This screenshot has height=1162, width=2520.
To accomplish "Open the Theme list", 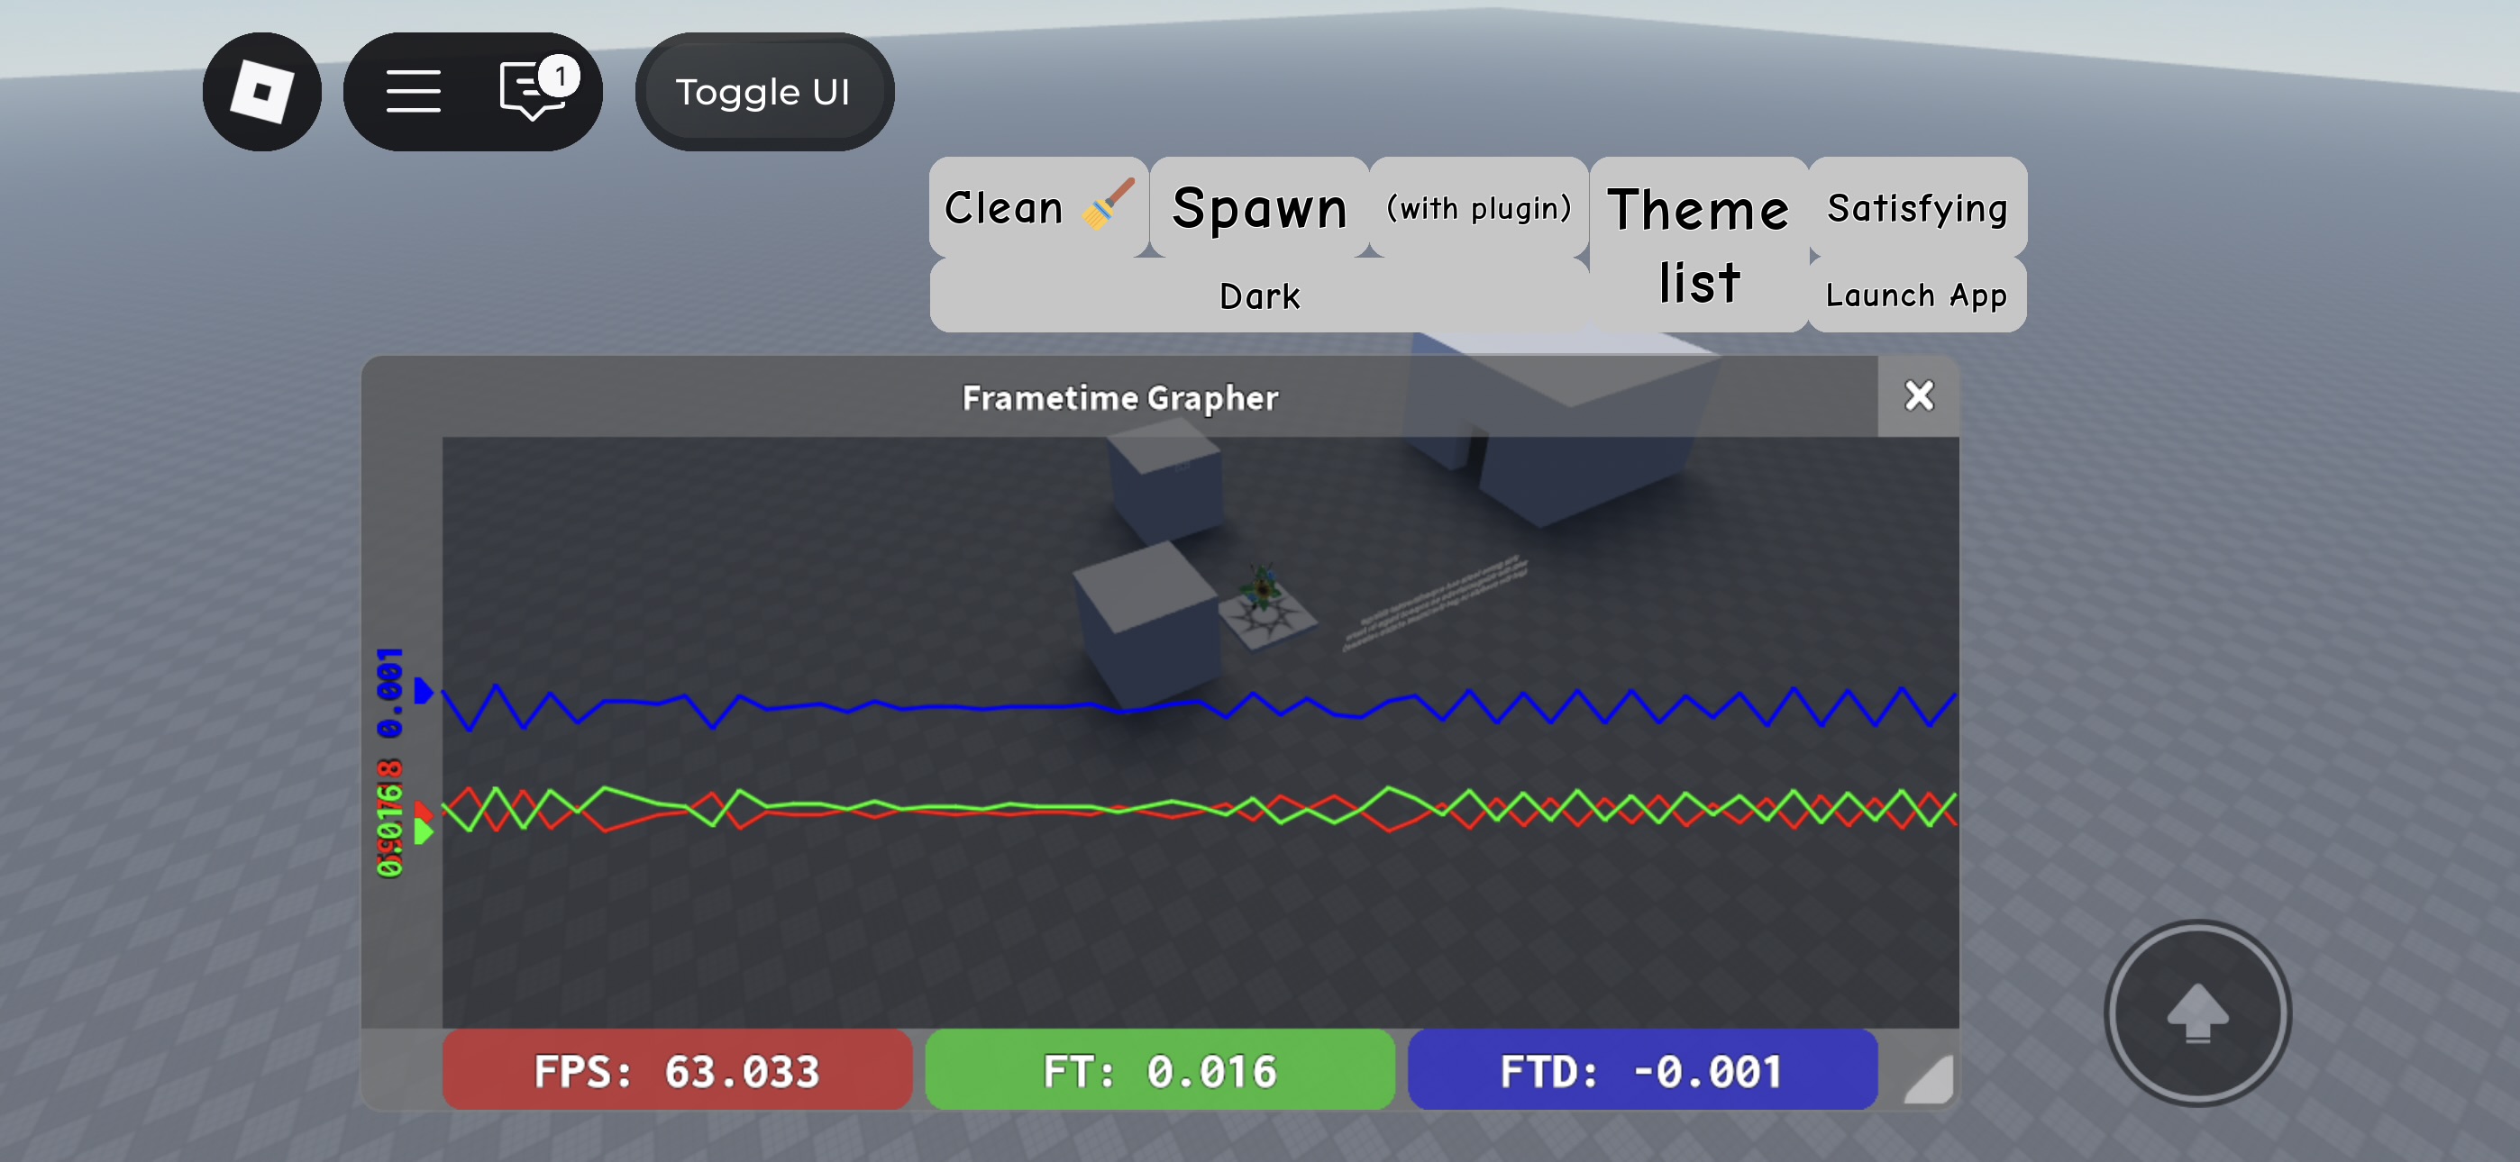I will click(1698, 244).
